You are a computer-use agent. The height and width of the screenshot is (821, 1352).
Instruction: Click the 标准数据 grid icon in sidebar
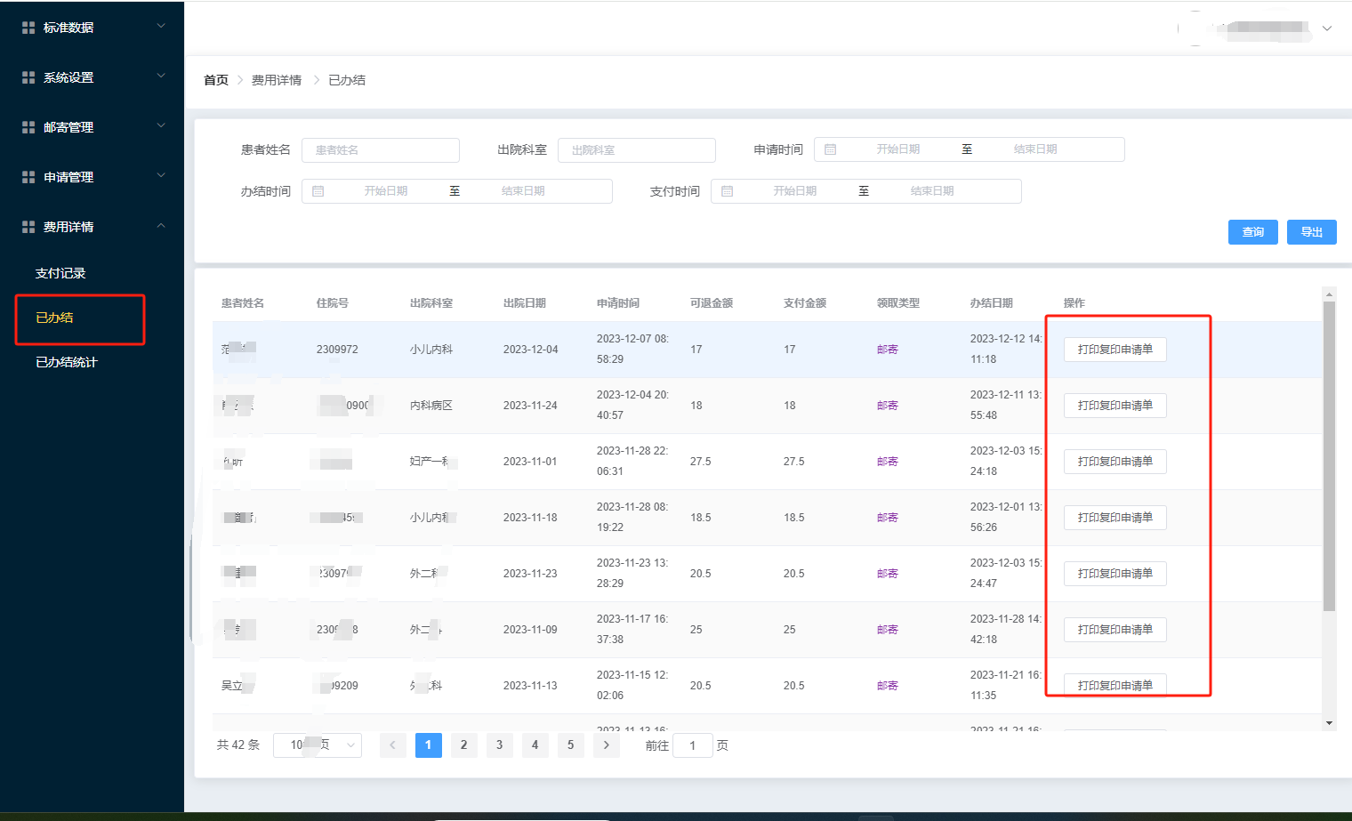click(x=28, y=28)
